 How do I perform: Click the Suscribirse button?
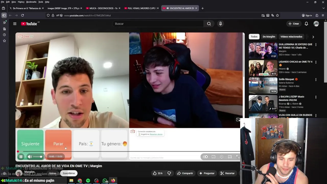click(x=69, y=173)
